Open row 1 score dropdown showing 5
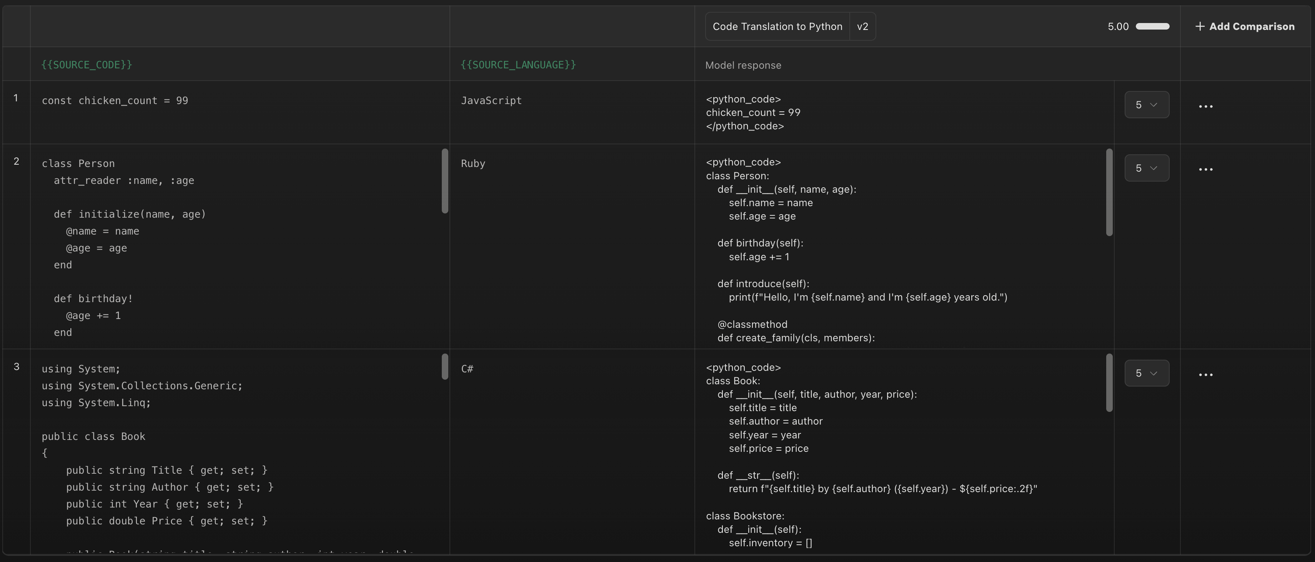 (x=1146, y=105)
